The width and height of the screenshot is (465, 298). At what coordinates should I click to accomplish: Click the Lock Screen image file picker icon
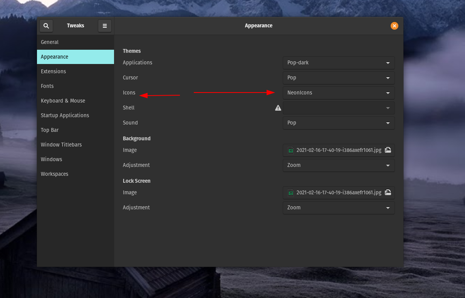pyautogui.click(x=388, y=193)
